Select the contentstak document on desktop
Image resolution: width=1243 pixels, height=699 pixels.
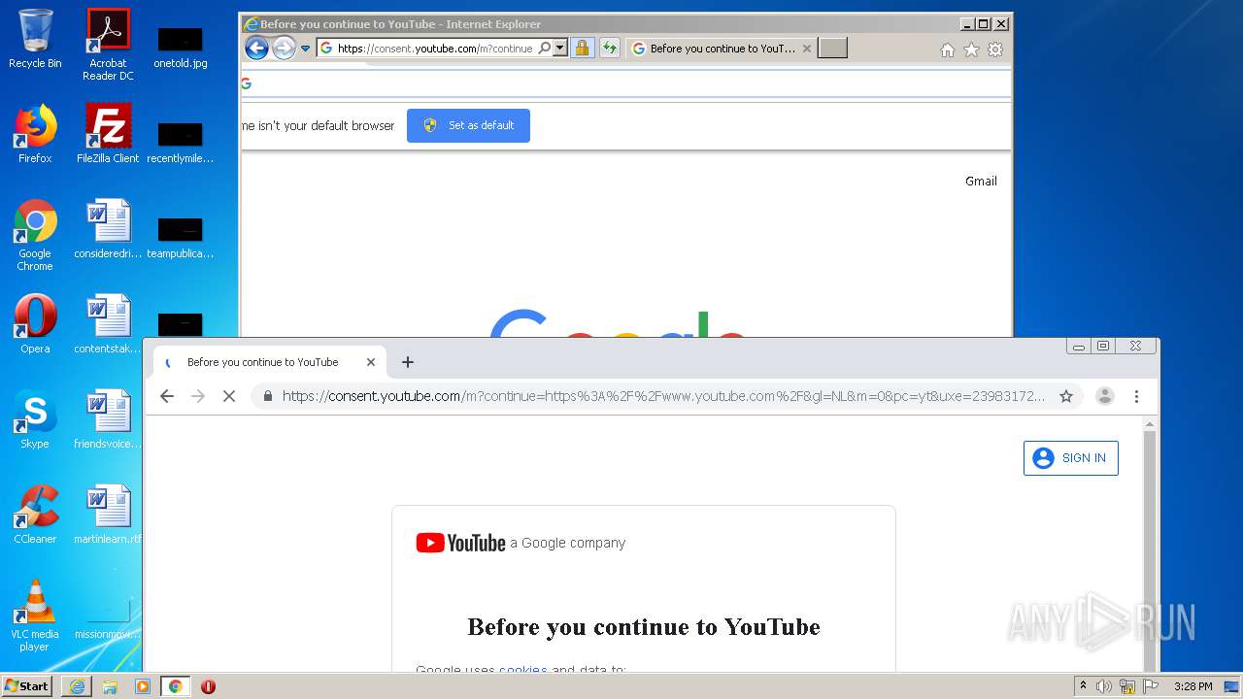108,324
